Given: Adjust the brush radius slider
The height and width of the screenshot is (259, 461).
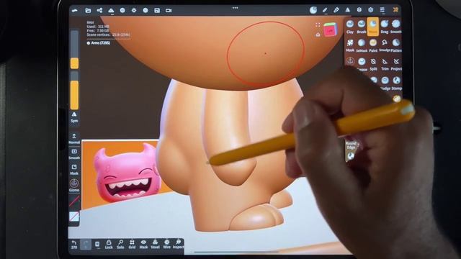Looking at the screenshot, I should pos(74,50).
